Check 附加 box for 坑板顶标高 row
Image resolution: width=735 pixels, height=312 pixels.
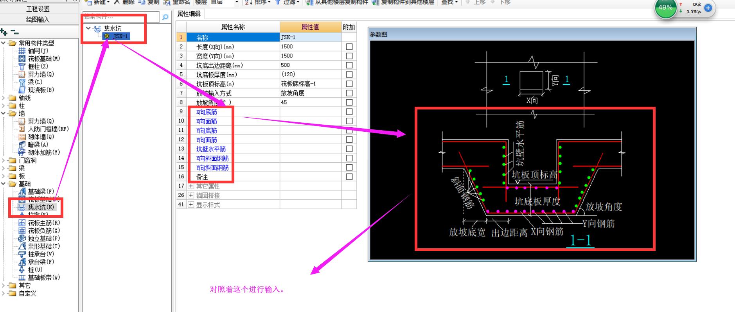pos(349,84)
